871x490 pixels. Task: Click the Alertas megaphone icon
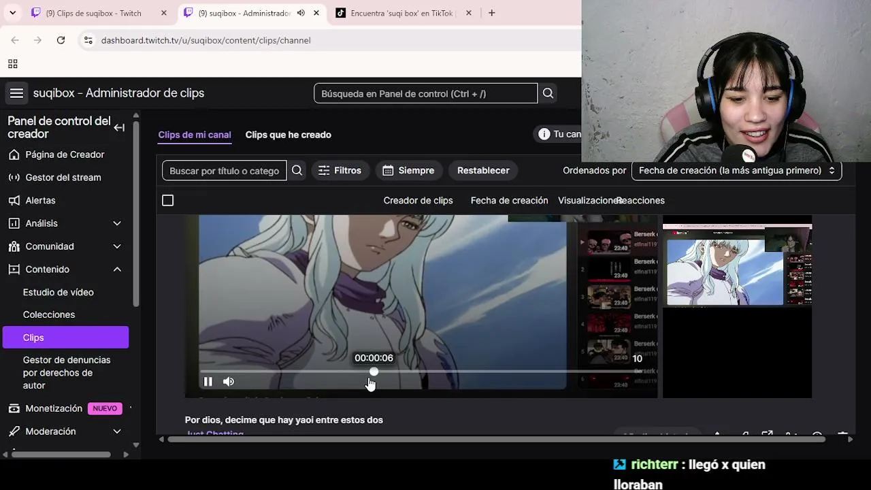click(14, 201)
